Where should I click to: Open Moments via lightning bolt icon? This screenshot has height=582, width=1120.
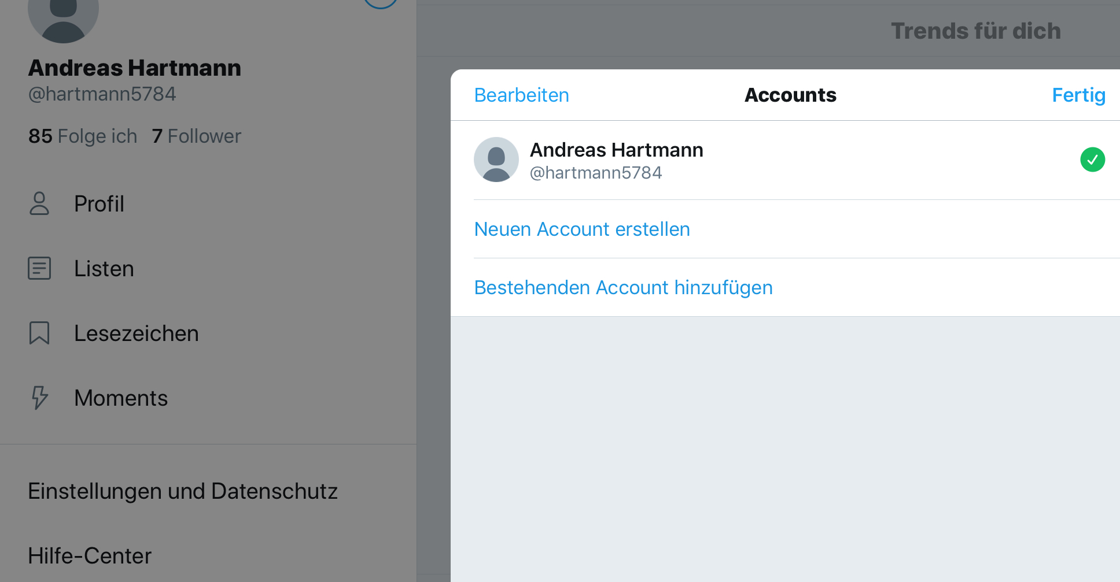point(39,398)
